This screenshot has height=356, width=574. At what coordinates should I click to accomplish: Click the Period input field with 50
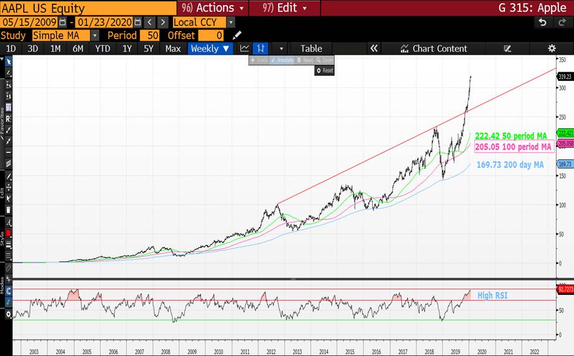point(149,35)
